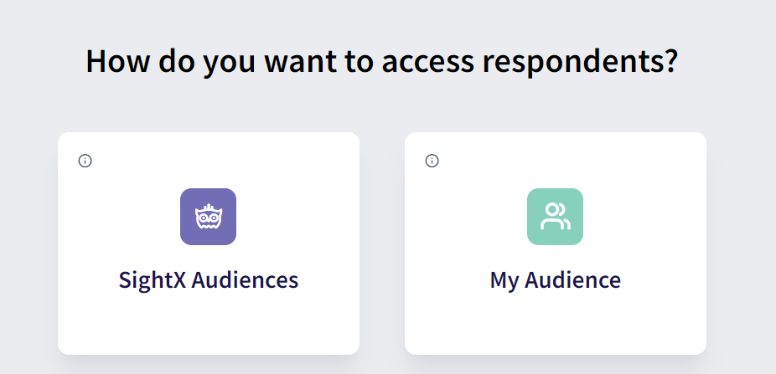This screenshot has height=374, width=776.
Task: Click the "My Audience" label text
Action: (x=556, y=280)
